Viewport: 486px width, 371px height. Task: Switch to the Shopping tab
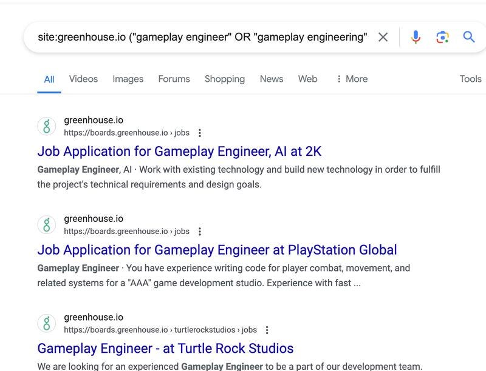[225, 79]
